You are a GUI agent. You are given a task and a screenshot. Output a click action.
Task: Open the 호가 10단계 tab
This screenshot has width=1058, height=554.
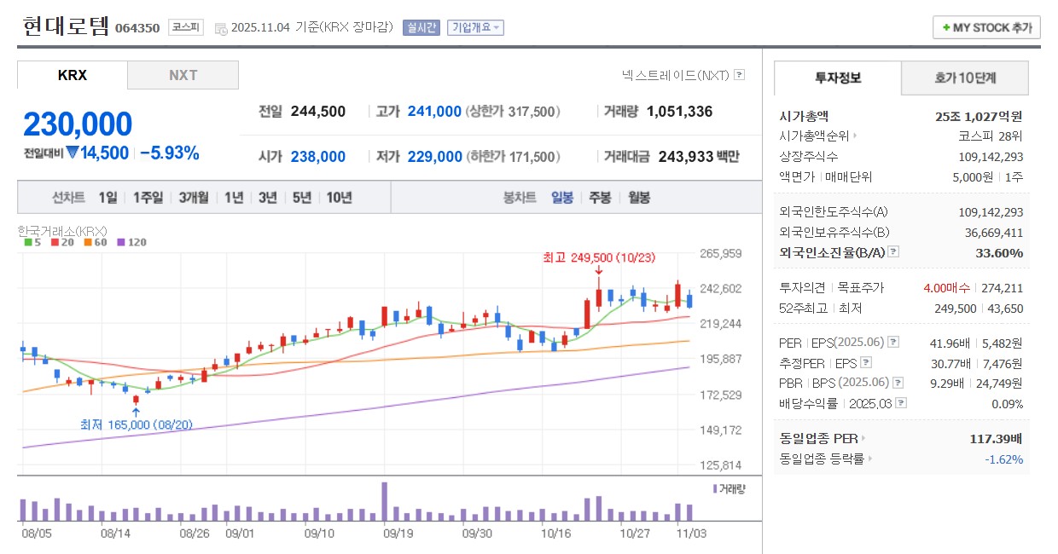point(964,78)
